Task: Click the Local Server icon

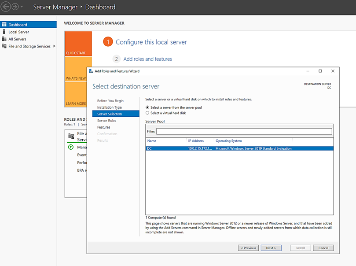Action: (x=4, y=32)
